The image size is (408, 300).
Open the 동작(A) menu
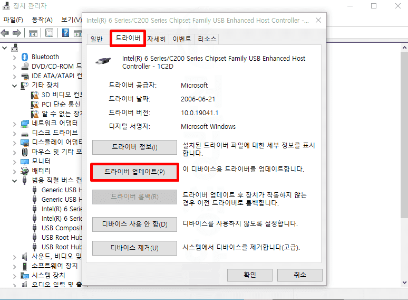[42, 20]
